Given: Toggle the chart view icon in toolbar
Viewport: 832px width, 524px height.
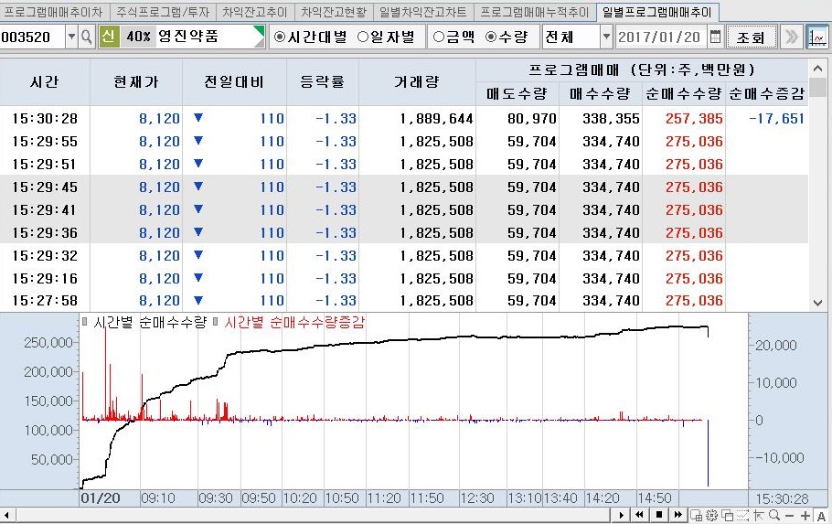Looking at the screenshot, I should pyautogui.click(x=817, y=37).
